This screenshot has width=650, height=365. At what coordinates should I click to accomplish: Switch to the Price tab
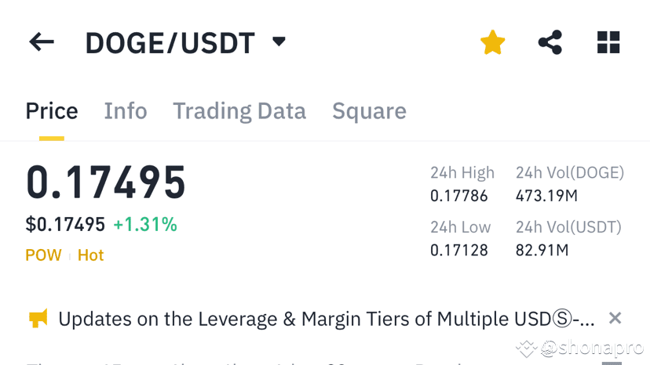click(52, 111)
